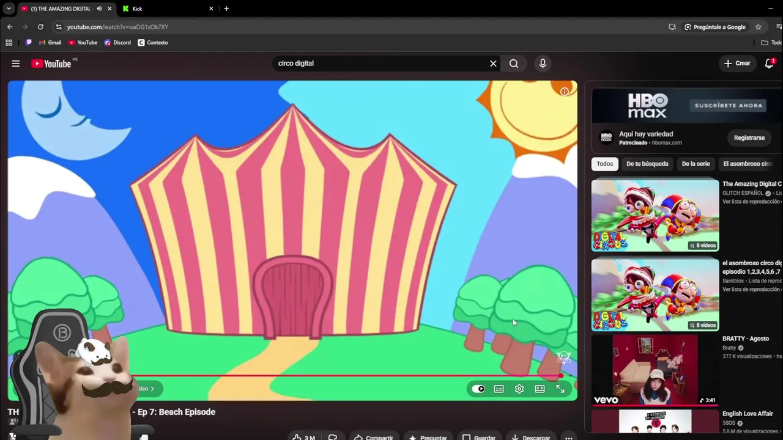Select the 'De tu búsqueda' chip
783x440 pixels.
coord(647,164)
